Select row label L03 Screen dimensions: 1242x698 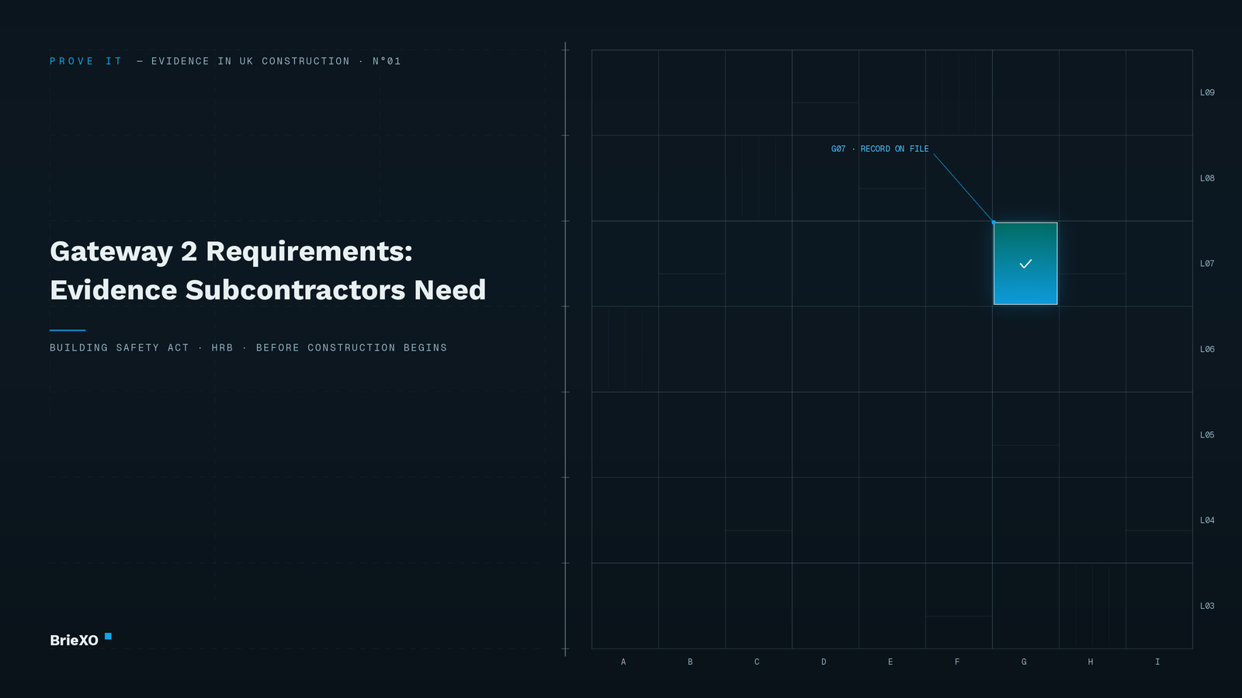pos(1207,606)
